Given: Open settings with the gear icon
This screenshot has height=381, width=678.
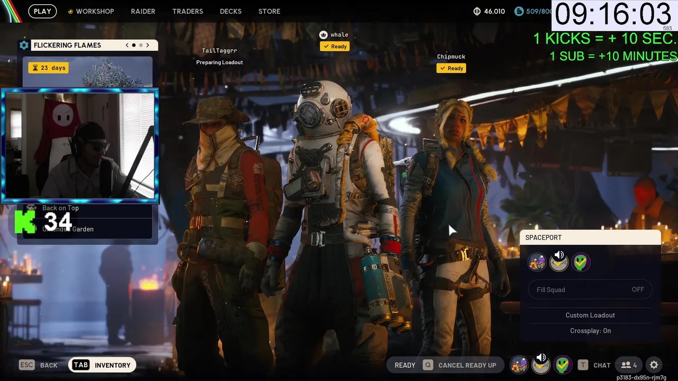Looking at the screenshot, I should click(x=654, y=365).
